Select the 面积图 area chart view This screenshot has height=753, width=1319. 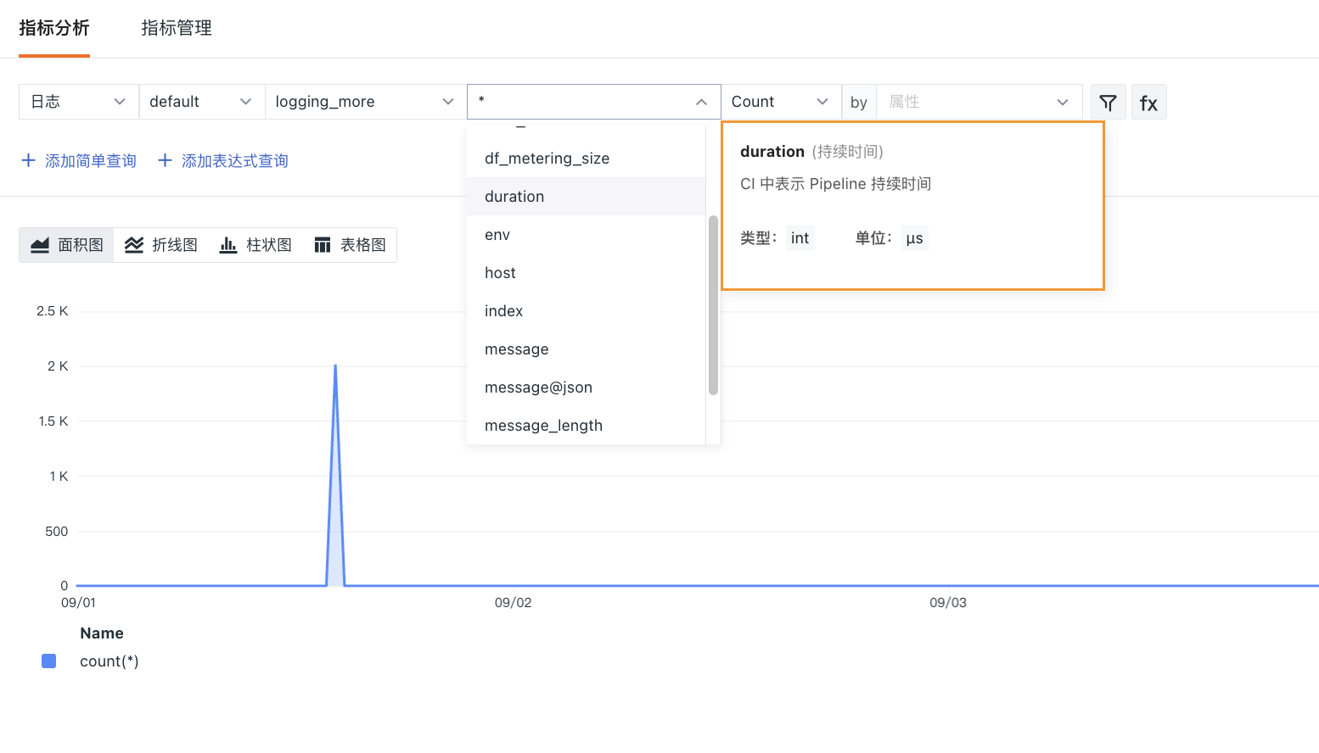66,245
